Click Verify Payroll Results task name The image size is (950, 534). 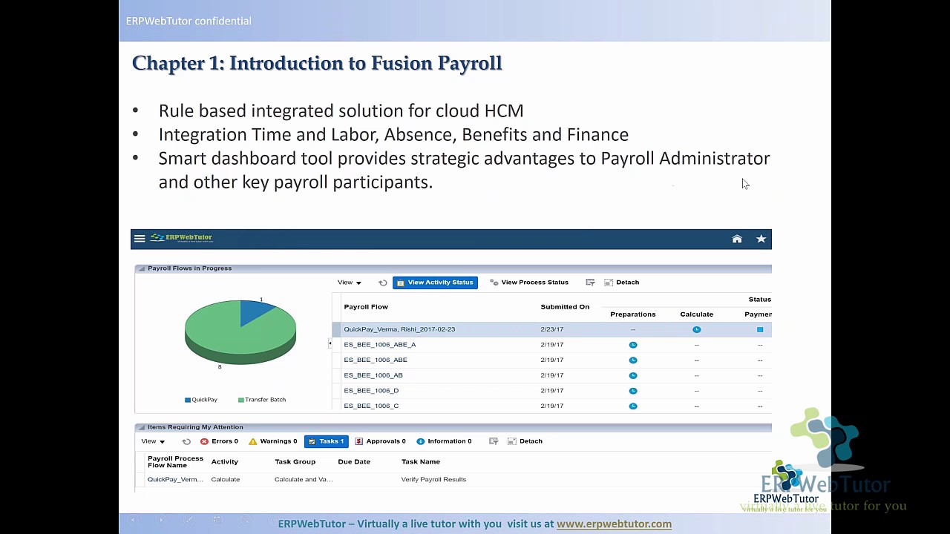coord(433,480)
